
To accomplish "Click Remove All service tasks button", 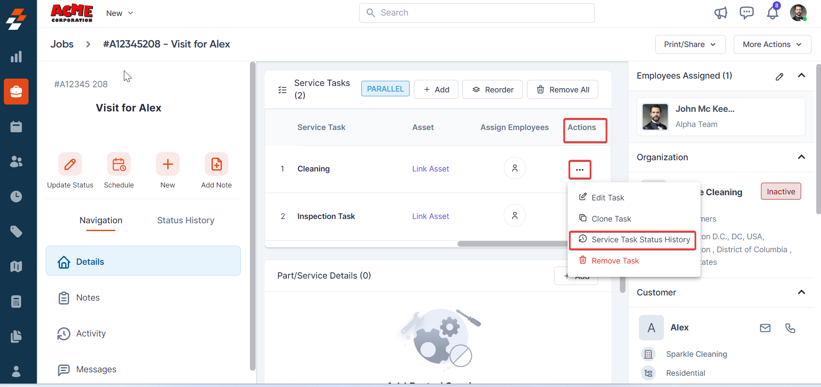I will pos(562,89).
